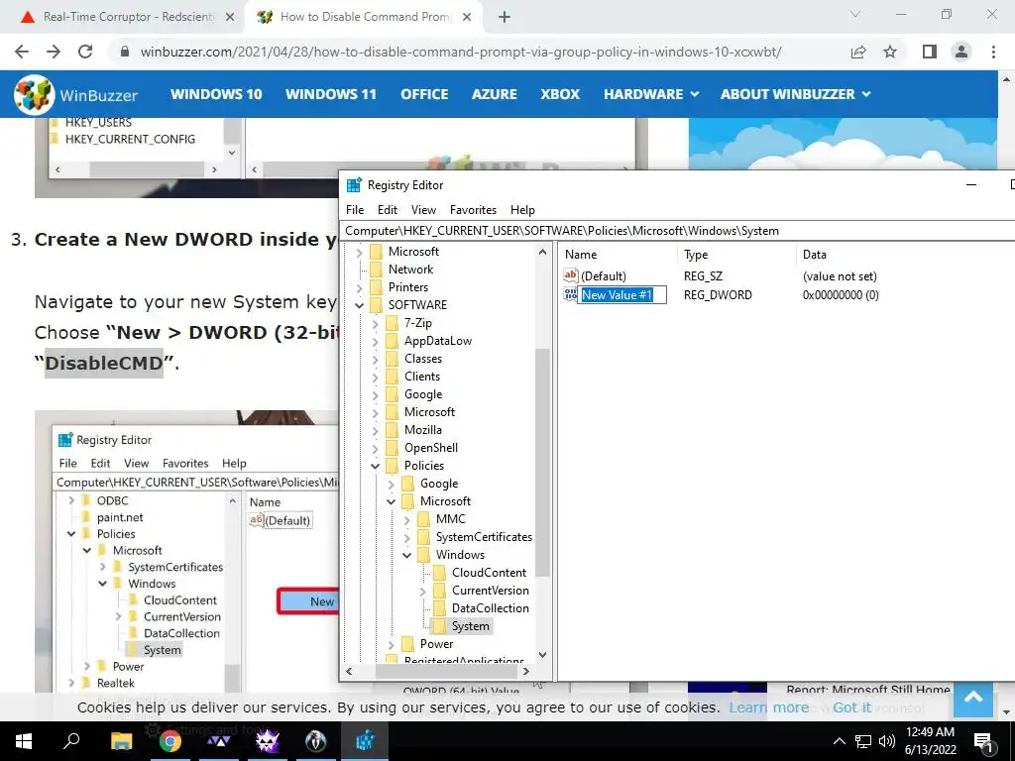Collapse the Policies key in tree
The width and height of the screenshot is (1015, 761).
pyautogui.click(x=376, y=466)
